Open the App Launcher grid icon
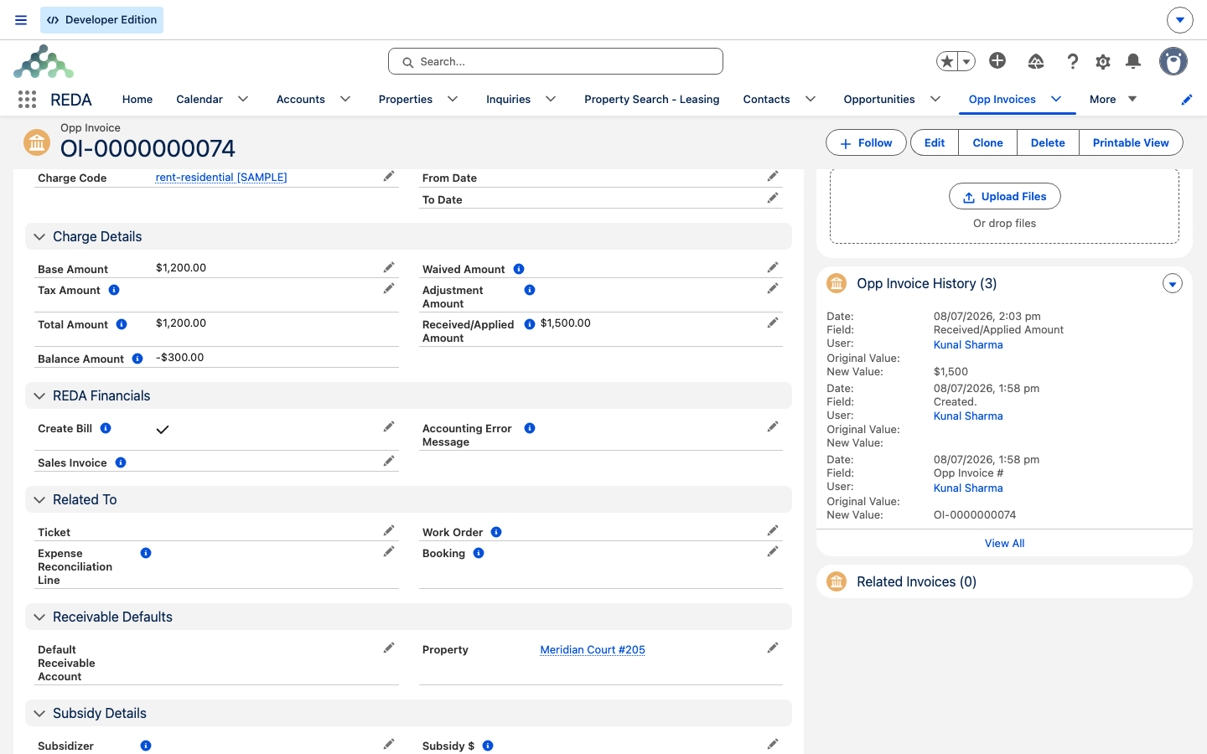The width and height of the screenshot is (1207, 754). 27,99
